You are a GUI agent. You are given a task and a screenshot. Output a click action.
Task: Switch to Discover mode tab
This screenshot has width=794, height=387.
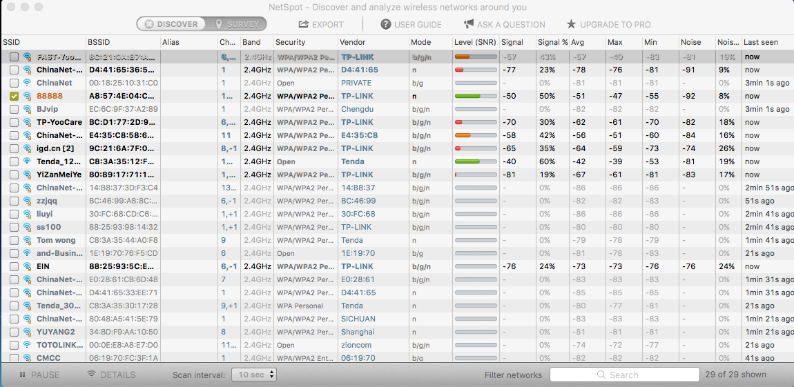[170, 24]
